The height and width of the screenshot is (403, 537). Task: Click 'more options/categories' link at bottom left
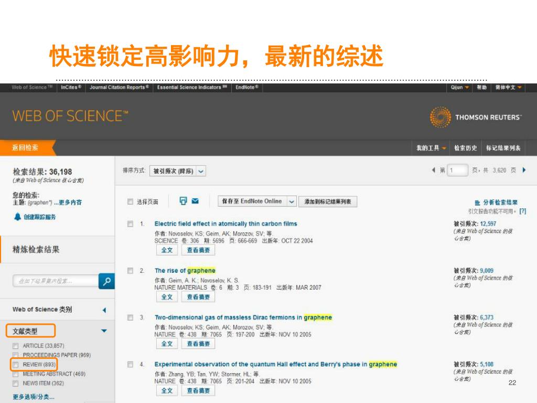click(34, 397)
